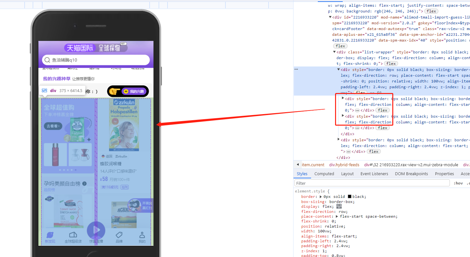This screenshot has height=257, width=470.
Task: Toggle the :hov element state button
Action: pyautogui.click(x=458, y=183)
